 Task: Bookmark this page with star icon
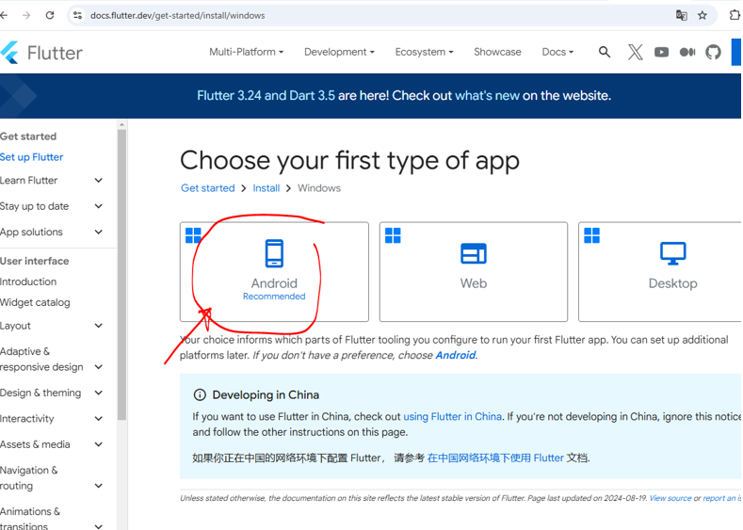703,15
